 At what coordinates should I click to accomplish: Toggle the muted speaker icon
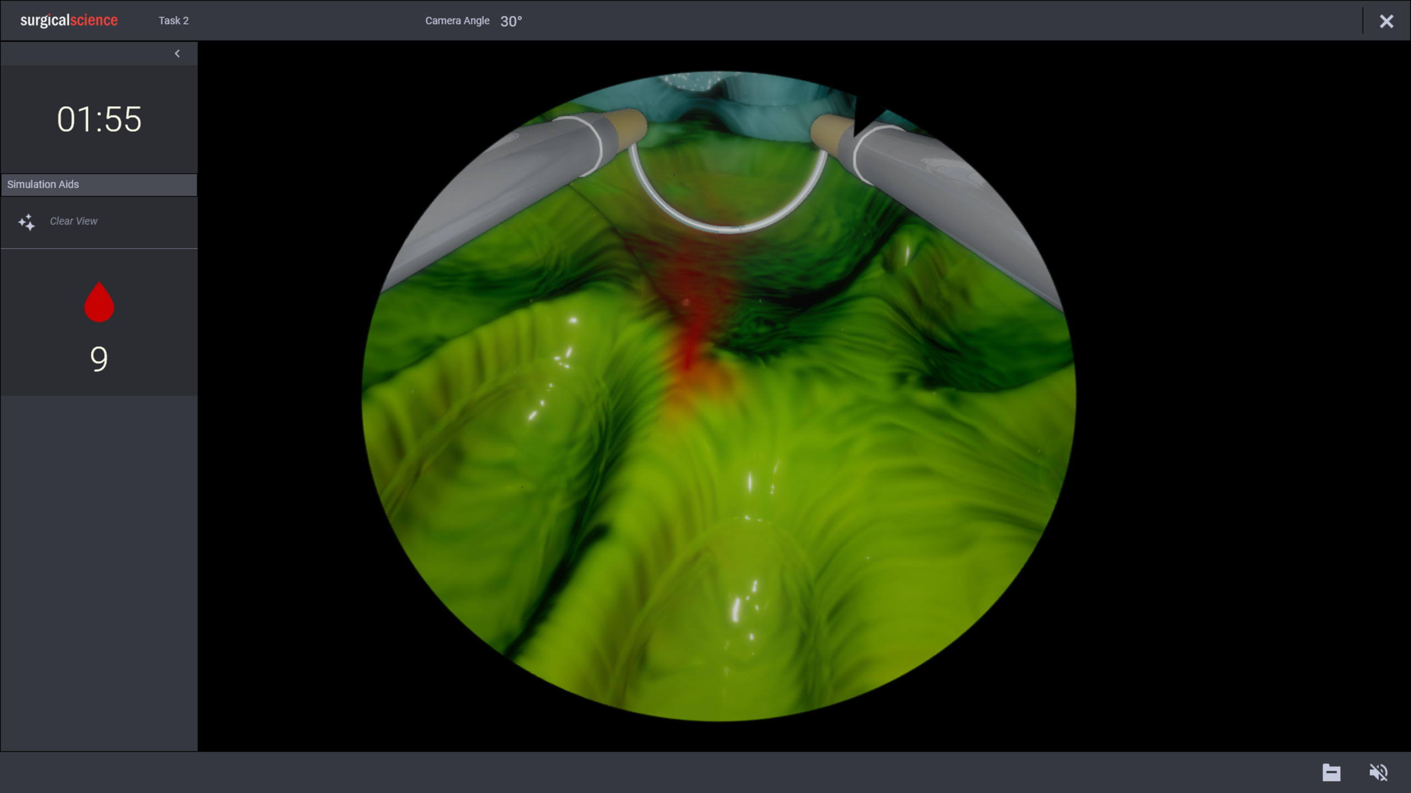1378,772
